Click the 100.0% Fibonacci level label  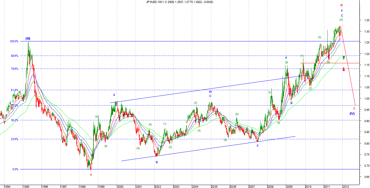[14, 41]
